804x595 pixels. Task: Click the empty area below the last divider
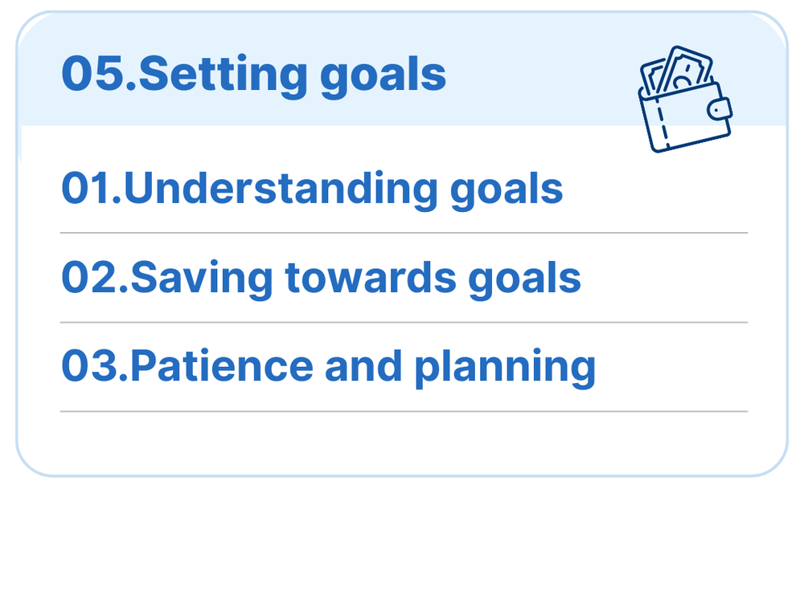(x=404, y=443)
